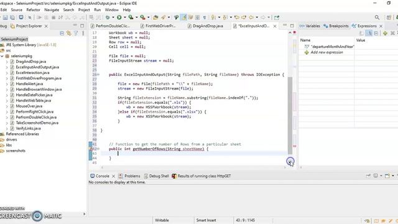Click the Open Perspective icon
The height and width of the screenshot is (224, 398).
389,17
